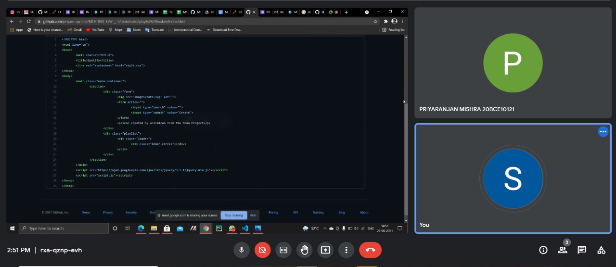The image size is (616, 267).
Task: Open the Chrome profile avatar
Action: coord(394,21)
